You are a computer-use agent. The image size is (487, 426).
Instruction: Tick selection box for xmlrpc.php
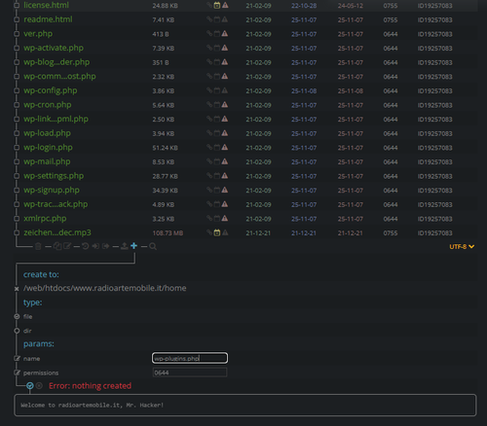[17, 219]
